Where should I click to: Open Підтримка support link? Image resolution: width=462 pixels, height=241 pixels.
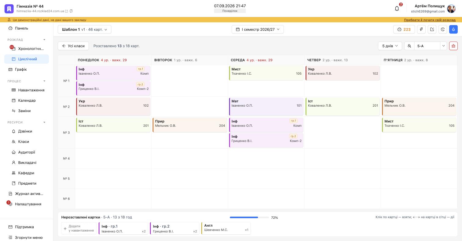click(27, 227)
